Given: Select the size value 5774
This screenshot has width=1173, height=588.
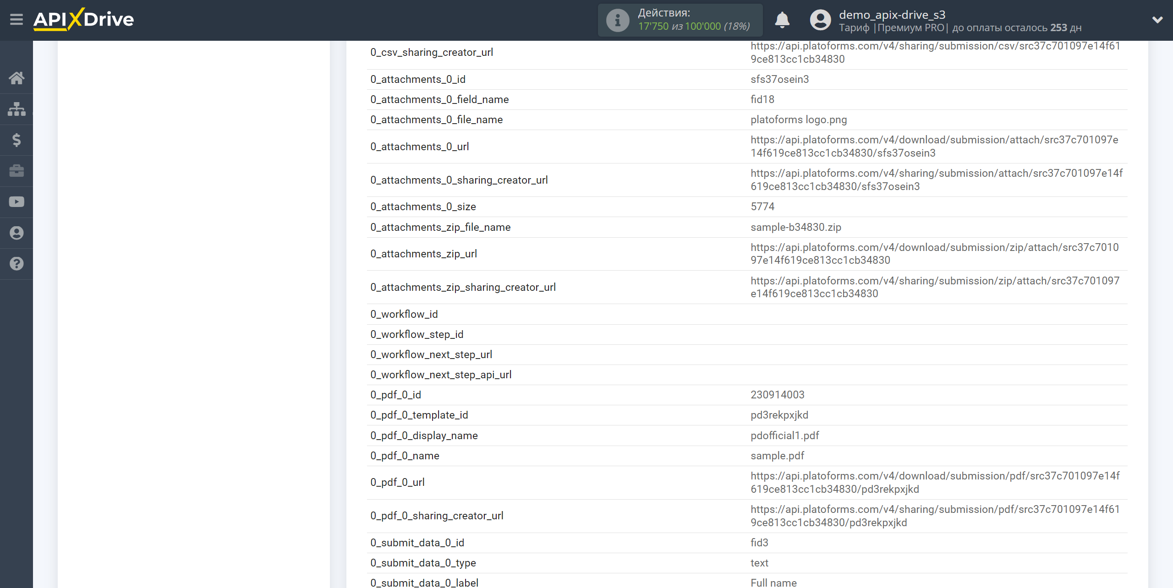Looking at the screenshot, I should click(x=762, y=207).
